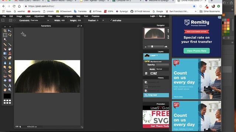236x132 pixels.
Task: Open the Edit menu
Action: point(11,16)
